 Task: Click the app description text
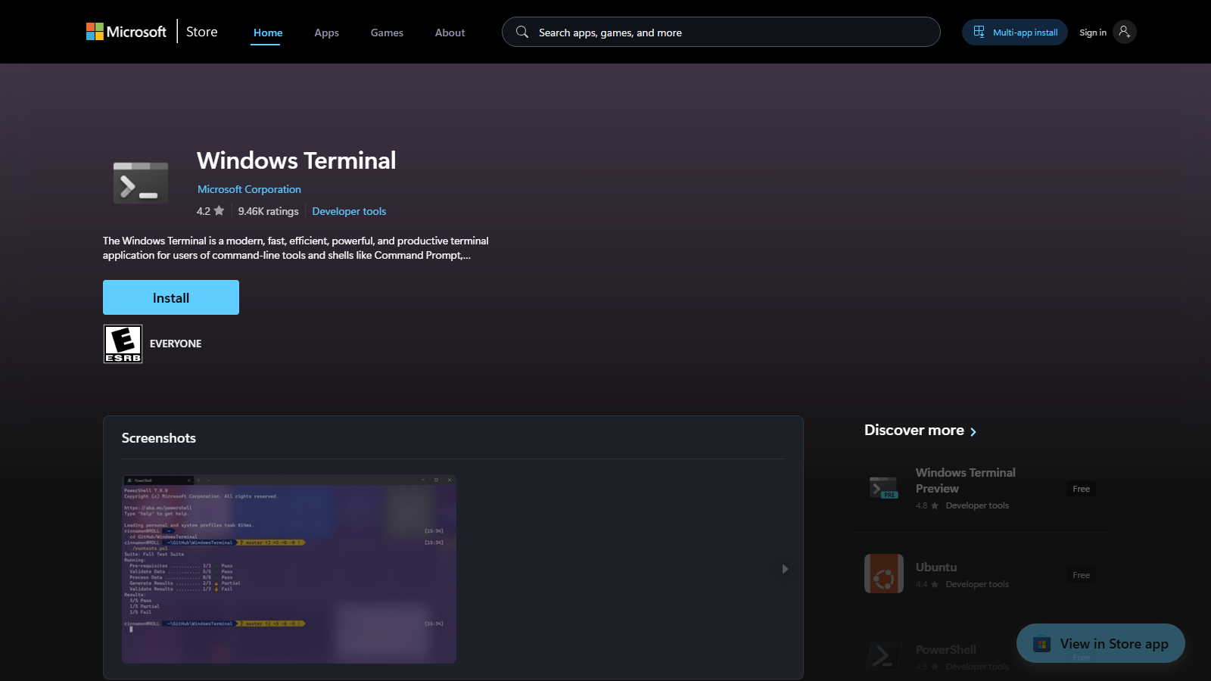[x=296, y=247]
